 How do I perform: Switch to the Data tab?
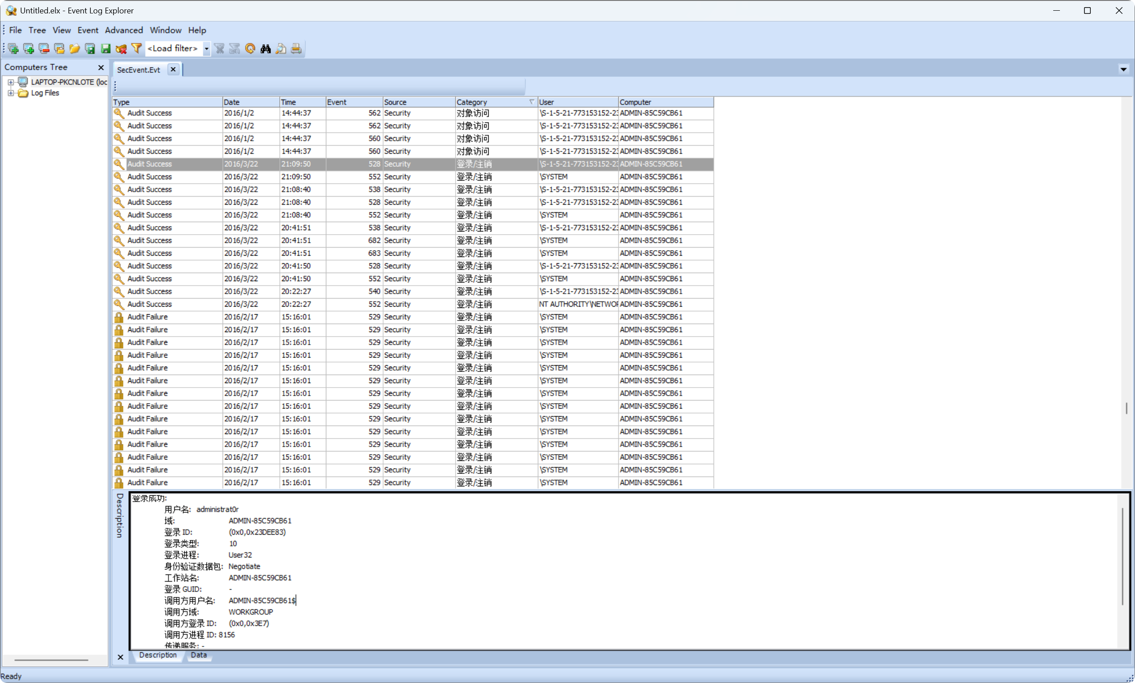(198, 655)
